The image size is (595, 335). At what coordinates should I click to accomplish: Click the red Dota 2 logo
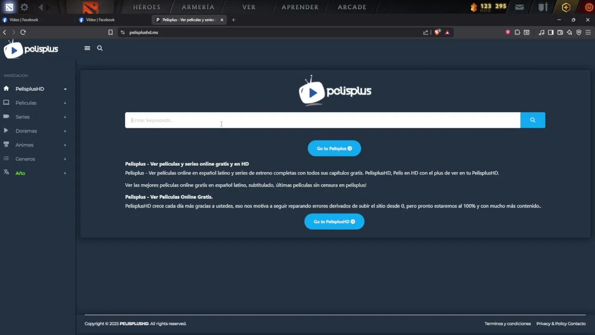91,7
